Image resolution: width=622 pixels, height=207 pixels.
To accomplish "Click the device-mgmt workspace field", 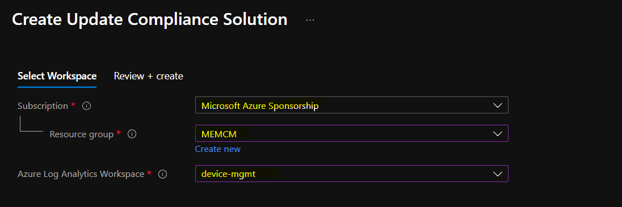I will (x=351, y=174).
